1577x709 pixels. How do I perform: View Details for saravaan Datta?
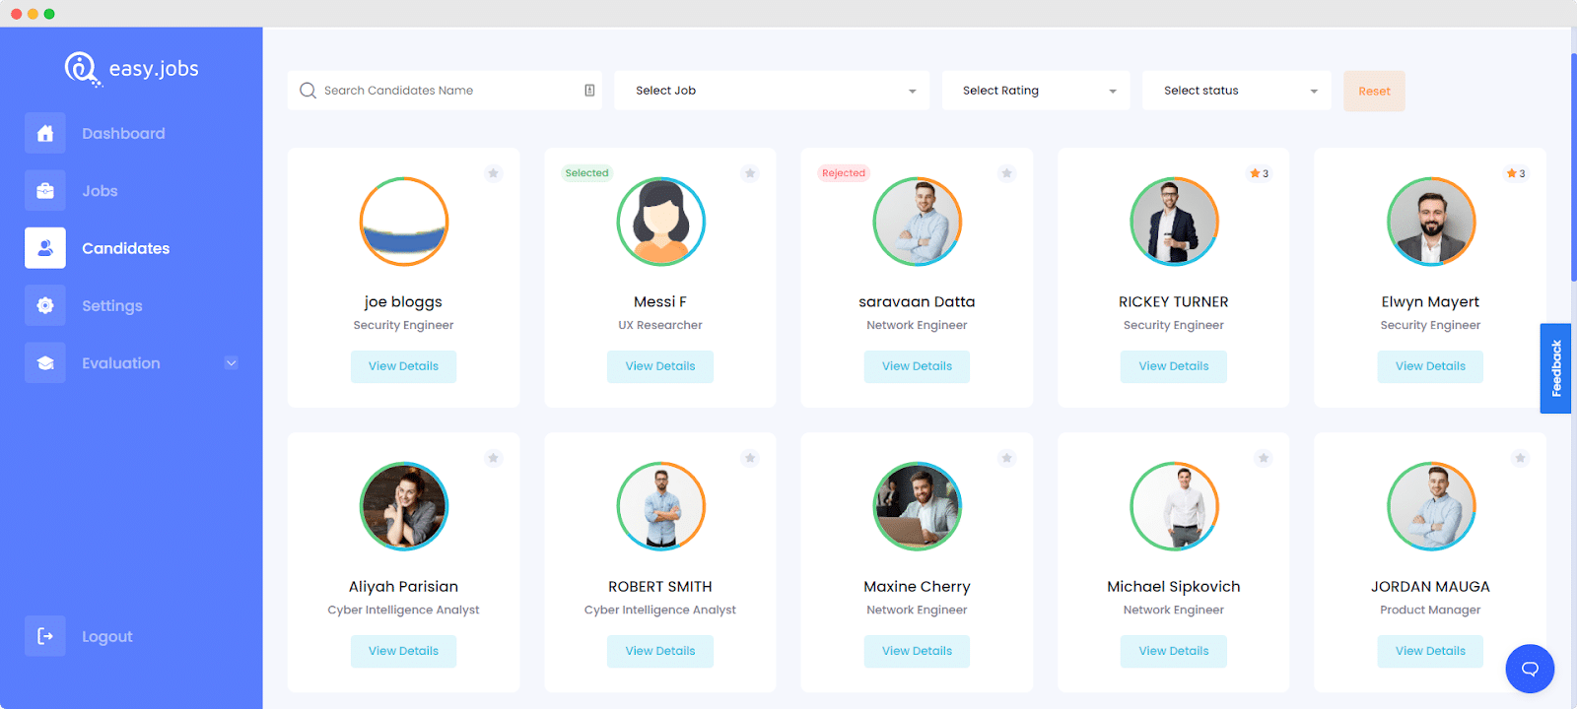pyautogui.click(x=917, y=366)
